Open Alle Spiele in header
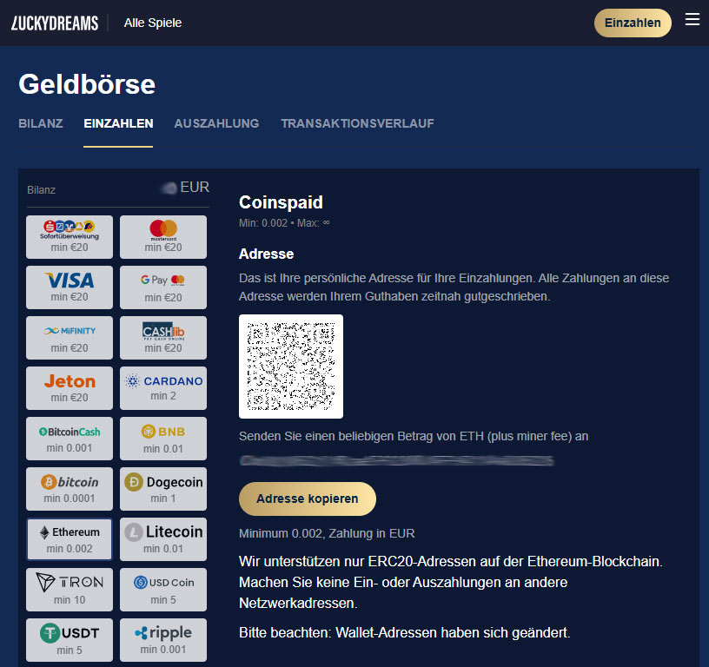The image size is (709, 667). point(153,23)
